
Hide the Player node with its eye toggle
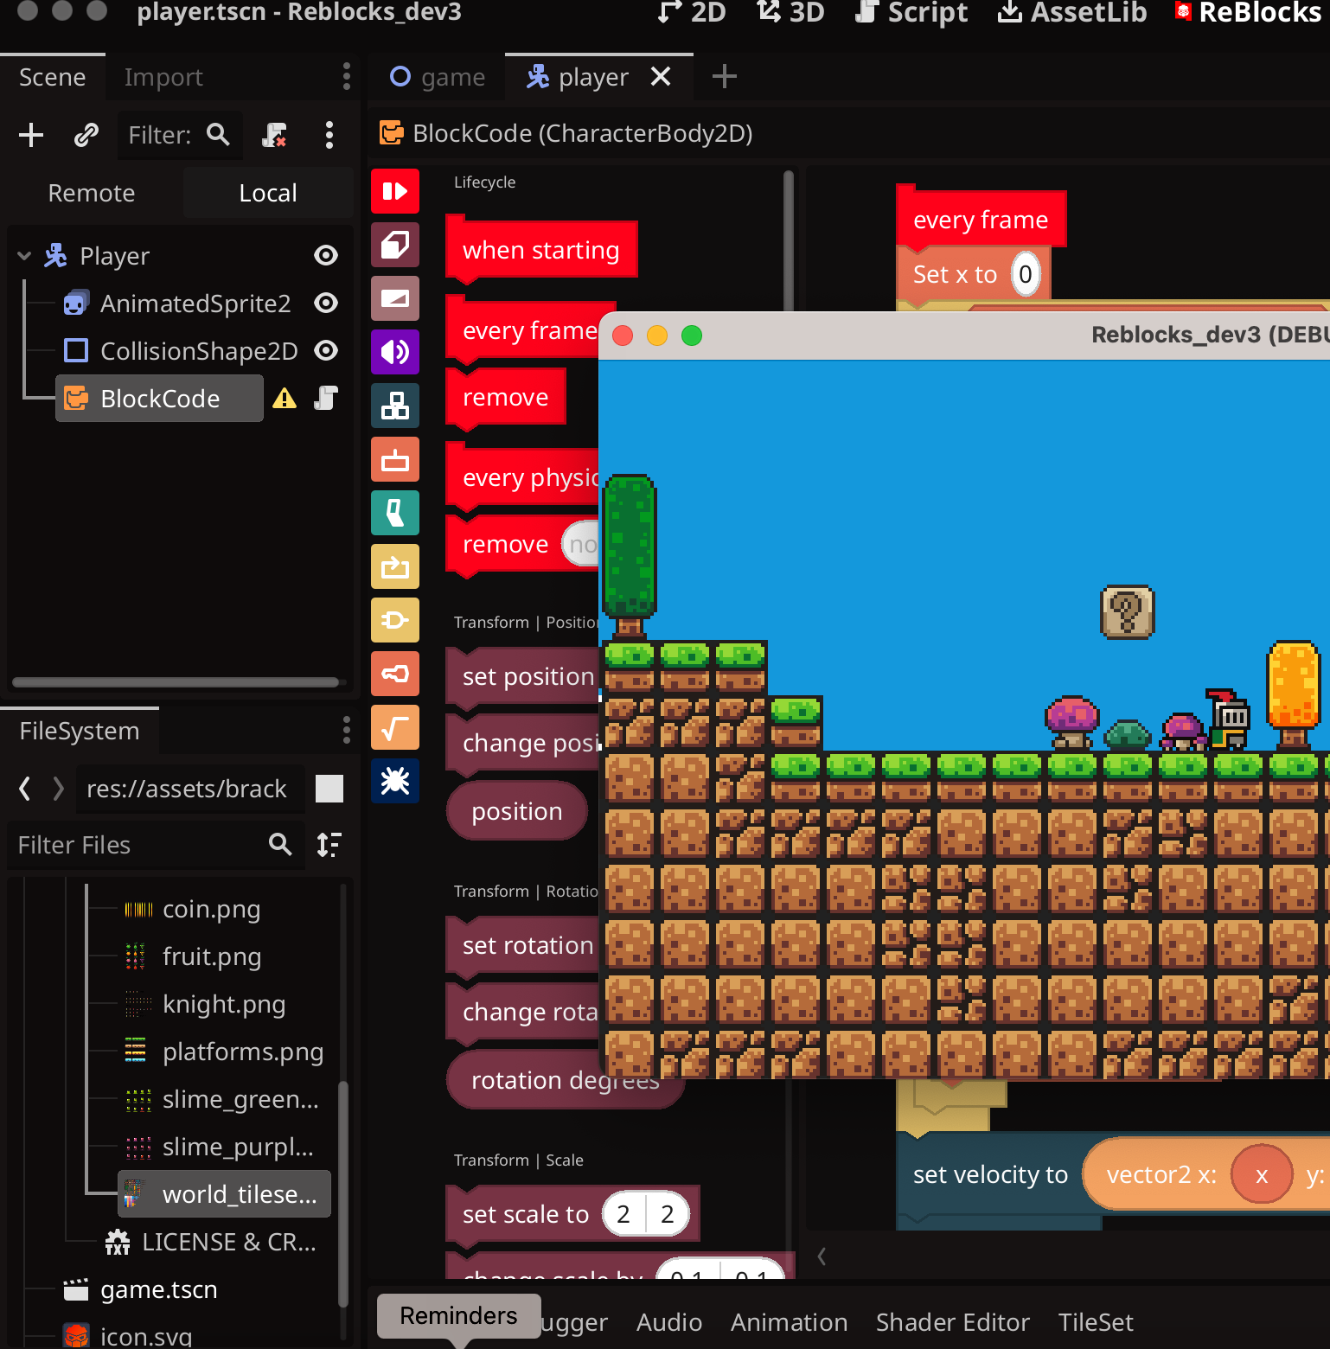coord(325,255)
